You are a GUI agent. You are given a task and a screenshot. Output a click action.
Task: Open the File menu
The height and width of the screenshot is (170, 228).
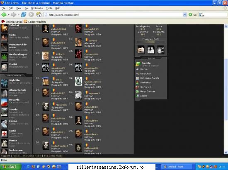point(3,8)
